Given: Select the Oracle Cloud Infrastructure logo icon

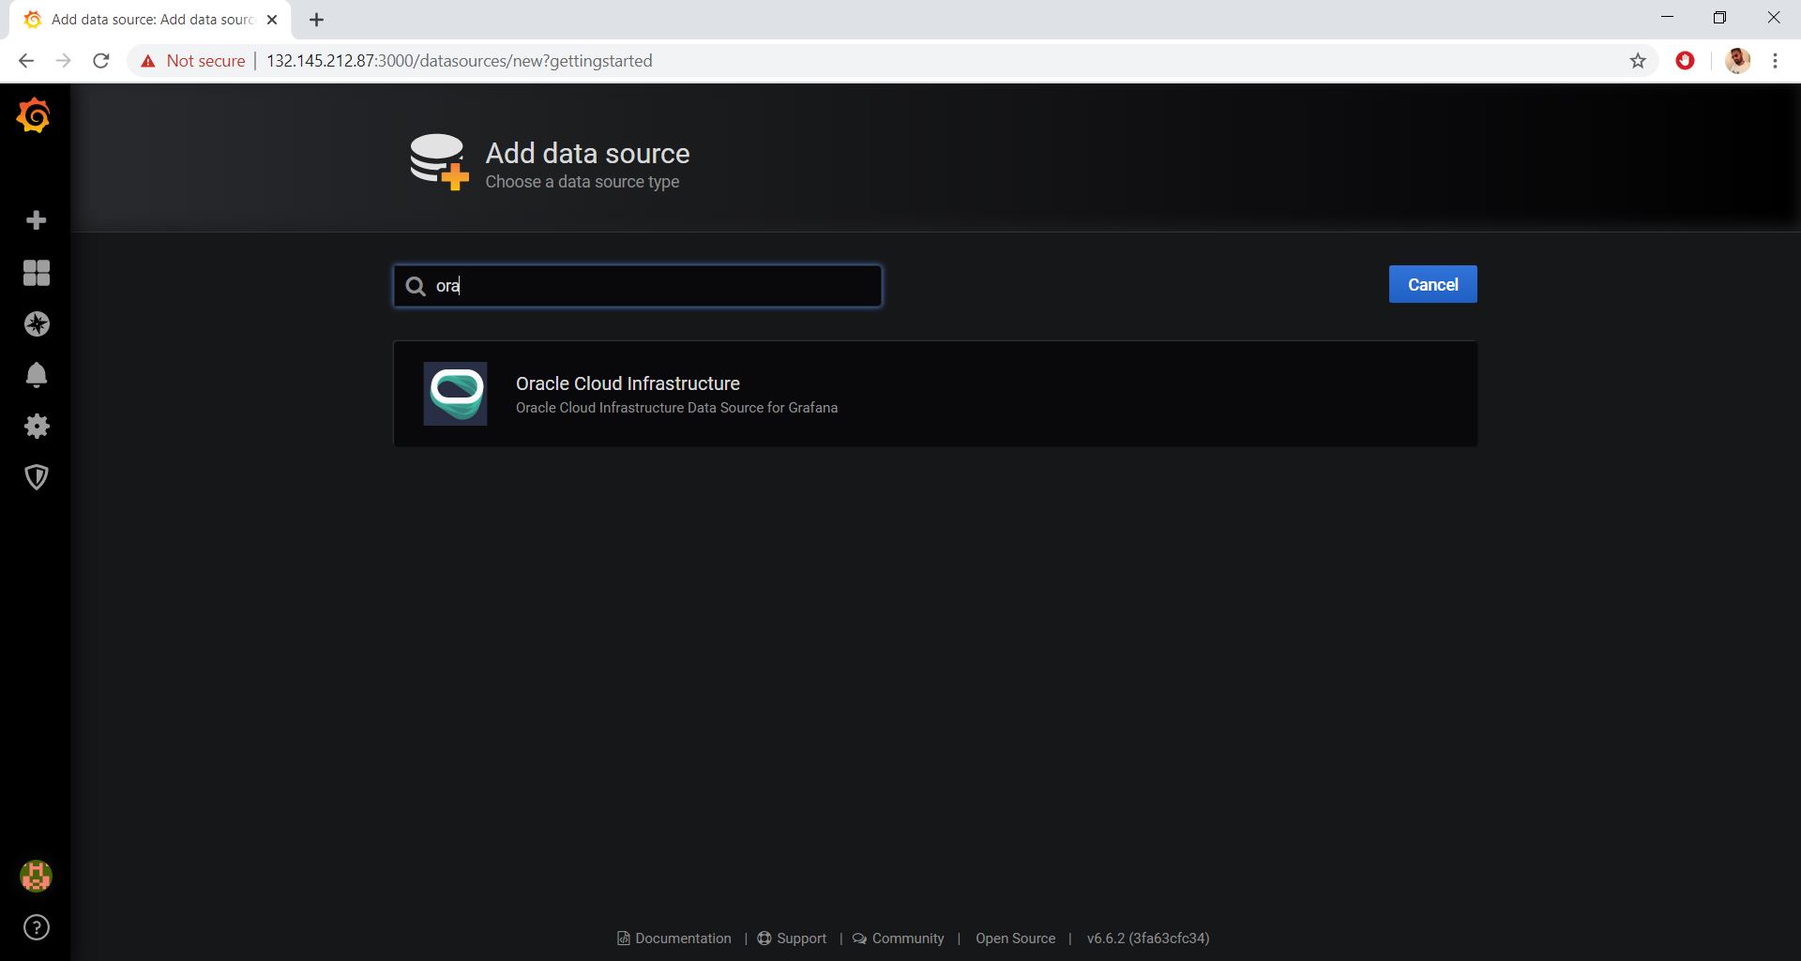Looking at the screenshot, I should 455,394.
